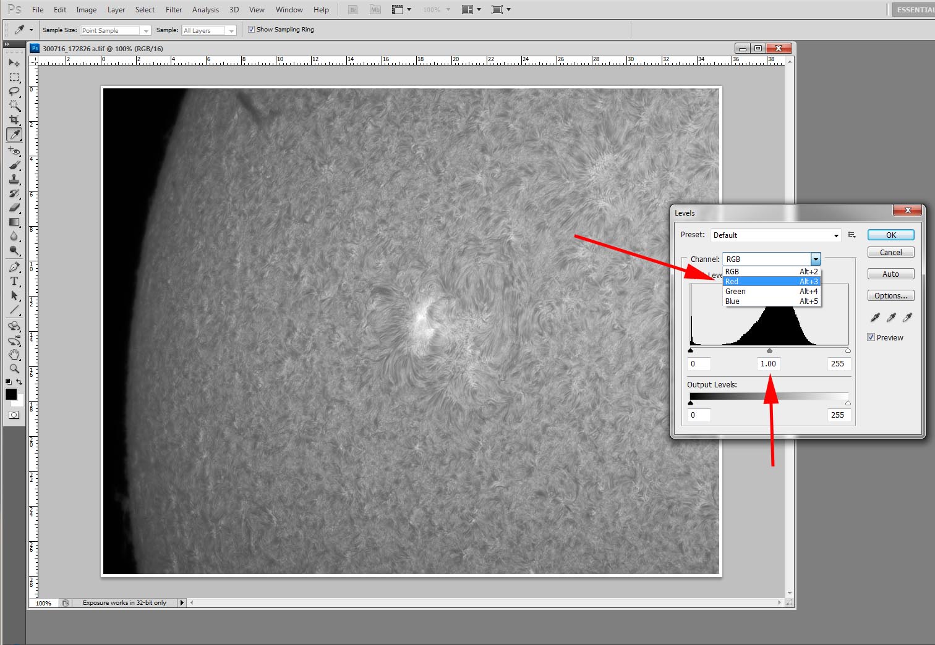Select the Gradient tool

coord(14,222)
